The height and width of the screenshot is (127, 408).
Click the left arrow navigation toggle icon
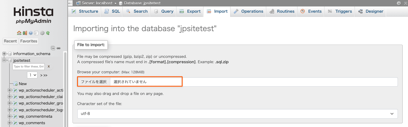click(70, 3)
